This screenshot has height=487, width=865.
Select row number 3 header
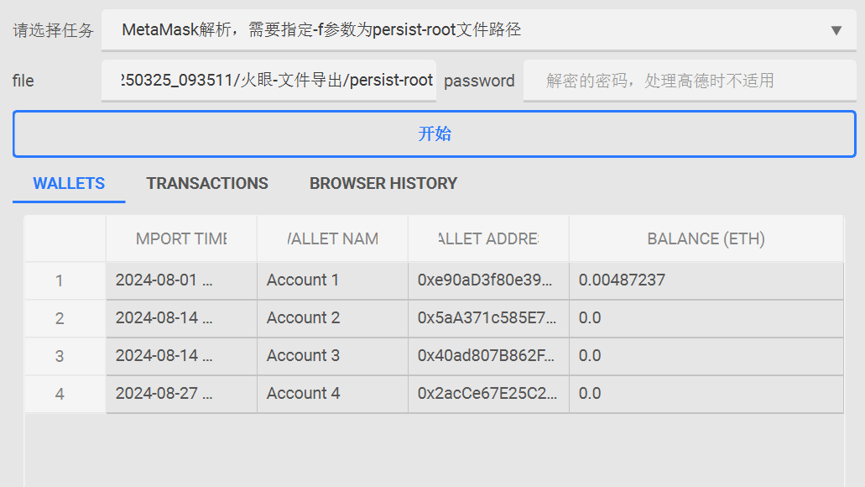click(x=60, y=356)
